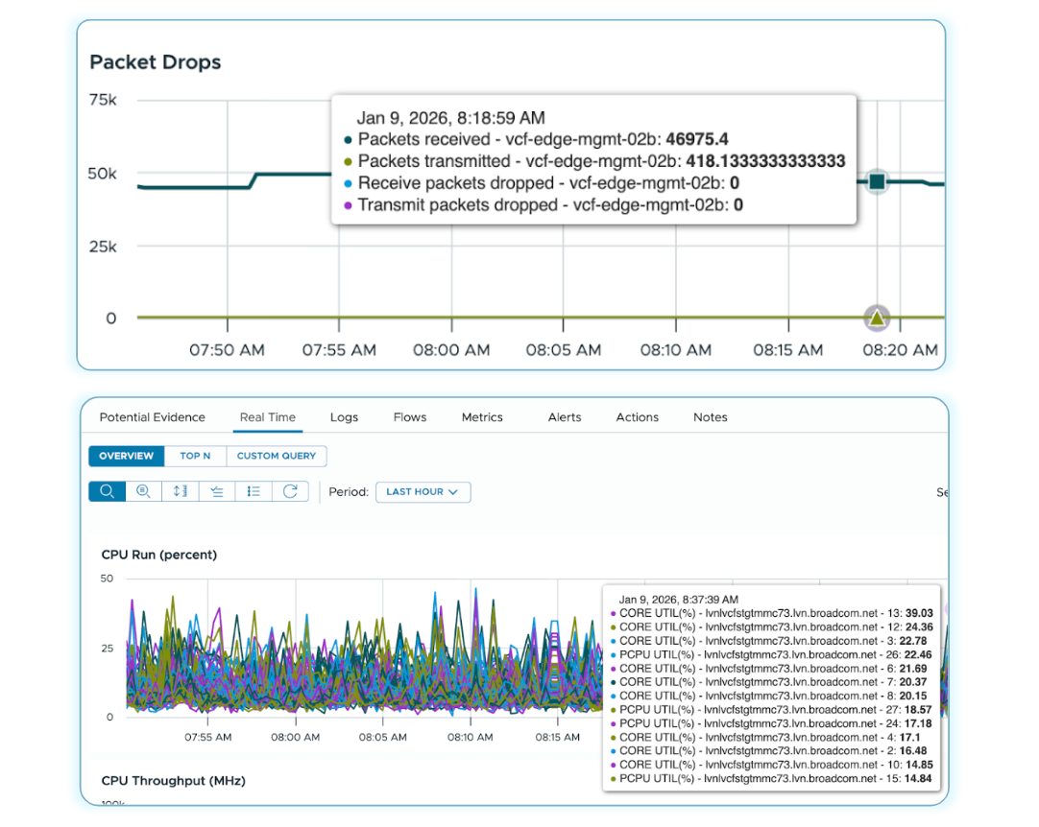Select the Real Time tab

click(x=268, y=417)
